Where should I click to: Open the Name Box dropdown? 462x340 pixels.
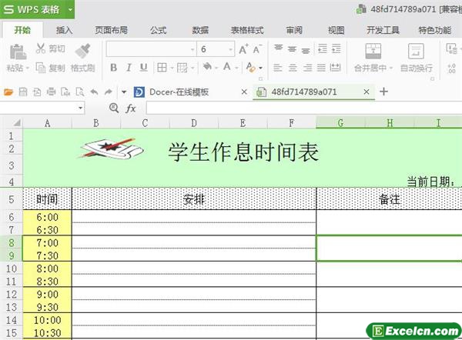(80, 108)
